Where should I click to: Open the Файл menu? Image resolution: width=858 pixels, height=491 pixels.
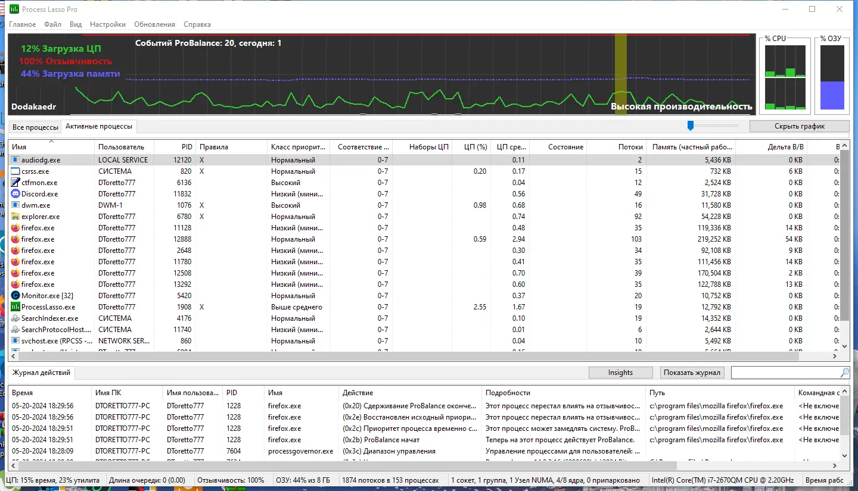(52, 24)
